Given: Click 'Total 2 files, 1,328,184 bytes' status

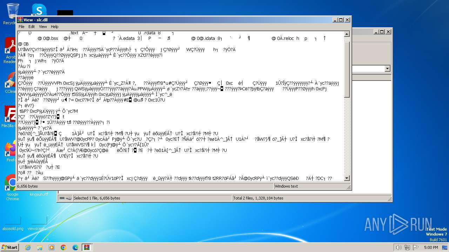Looking at the screenshot, I should click(x=259, y=198).
